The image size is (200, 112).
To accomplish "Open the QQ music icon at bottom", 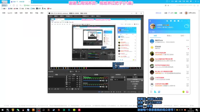I will [183, 92].
